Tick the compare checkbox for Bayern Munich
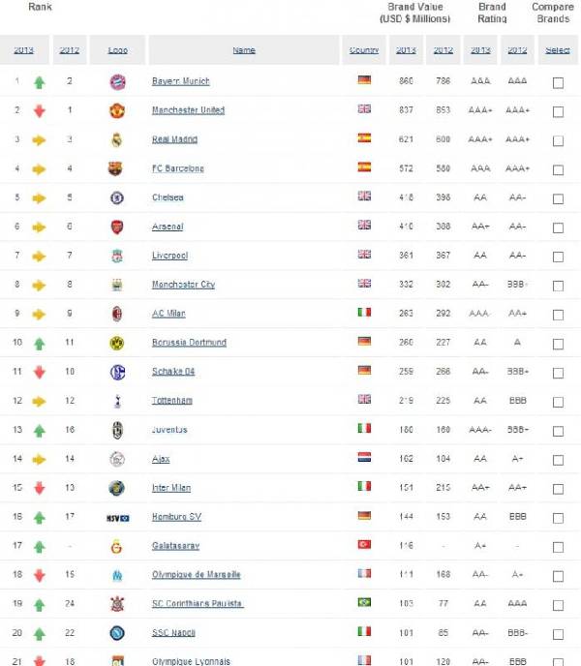 (558, 83)
